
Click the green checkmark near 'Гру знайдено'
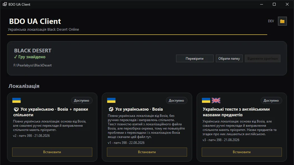16,57
